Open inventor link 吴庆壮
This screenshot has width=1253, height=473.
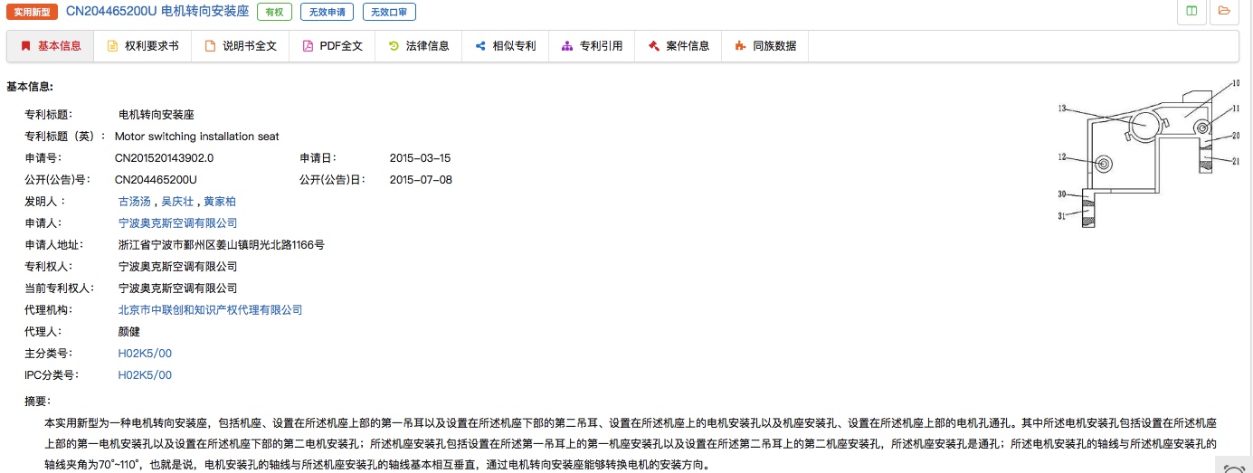[177, 202]
